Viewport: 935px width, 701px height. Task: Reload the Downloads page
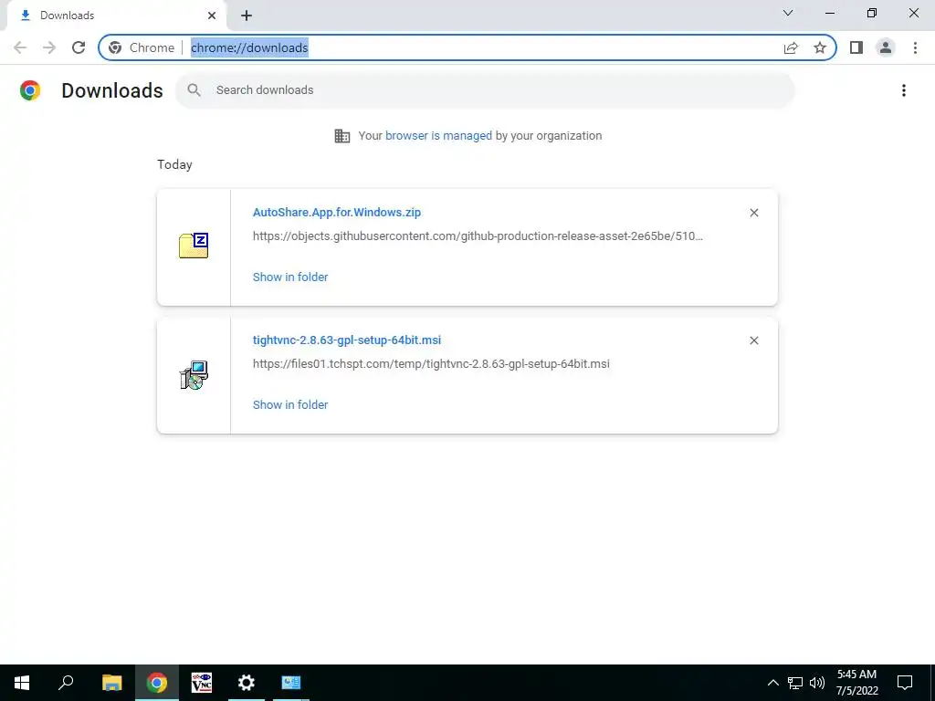click(x=79, y=47)
